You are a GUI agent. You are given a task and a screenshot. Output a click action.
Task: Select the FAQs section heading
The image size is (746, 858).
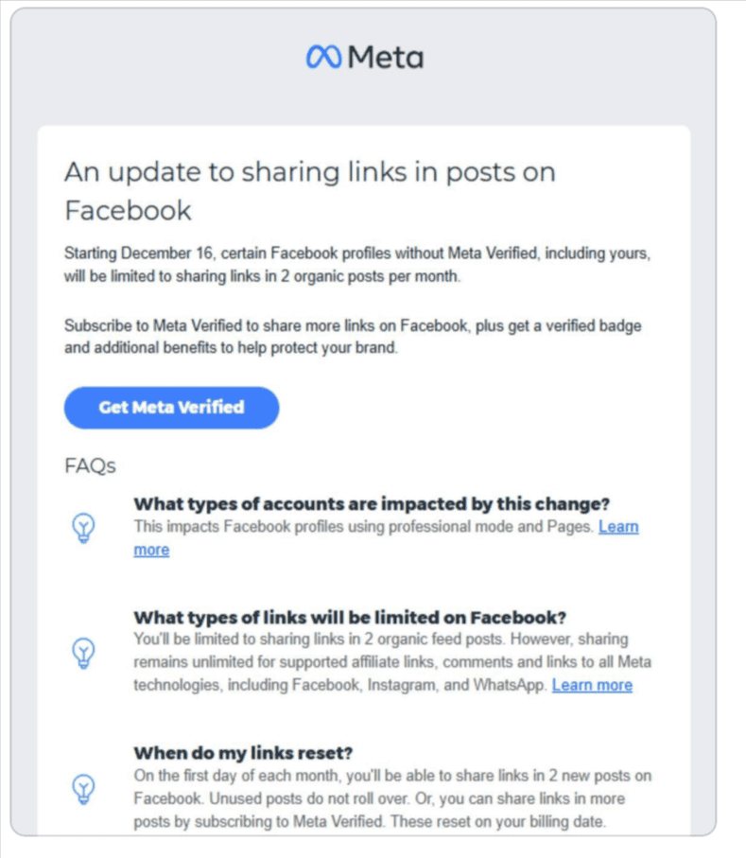[x=89, y=465]
